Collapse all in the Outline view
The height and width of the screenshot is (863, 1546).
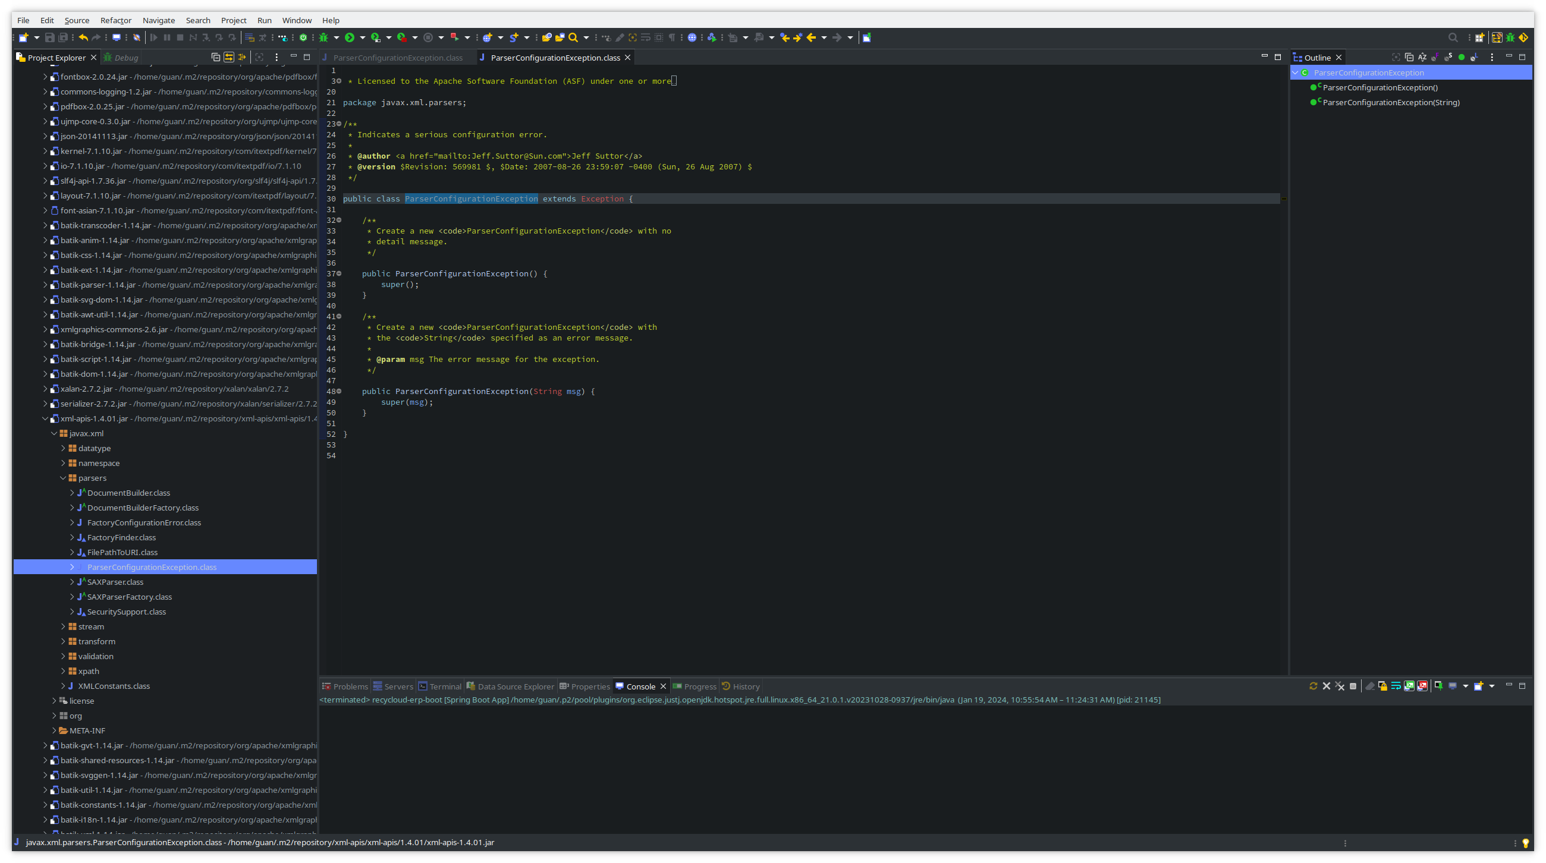[1409, 58]
